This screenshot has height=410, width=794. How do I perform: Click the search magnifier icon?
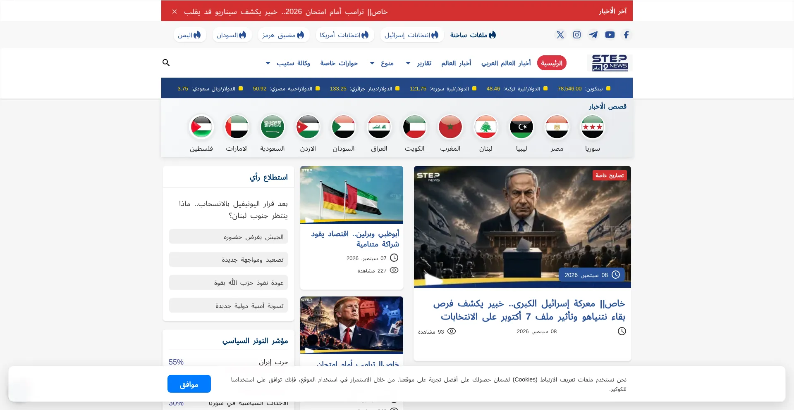pyautogui.click(x=166, y=63)
